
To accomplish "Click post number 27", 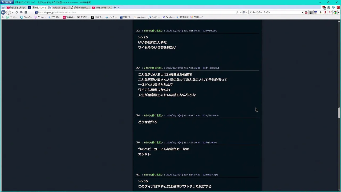I will tap(138, 68).
